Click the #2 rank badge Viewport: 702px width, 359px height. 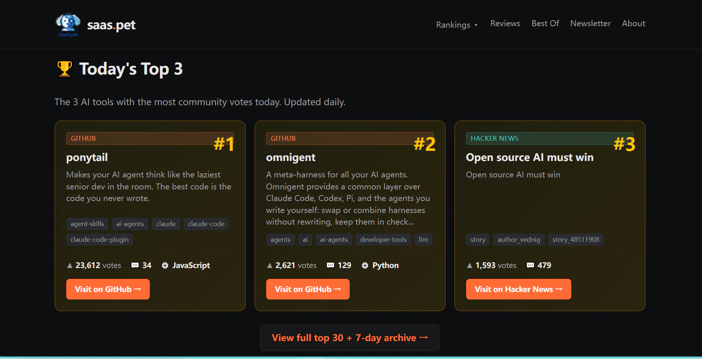(x=425, y=144)
